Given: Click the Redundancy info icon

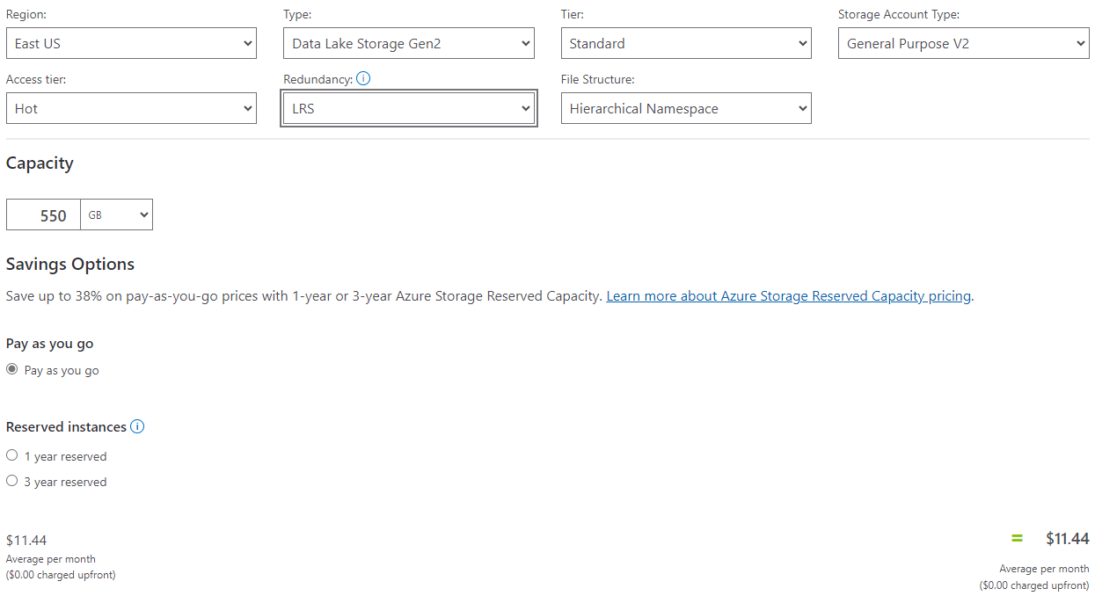Looking at the screenshot, I should coord(363,78).
